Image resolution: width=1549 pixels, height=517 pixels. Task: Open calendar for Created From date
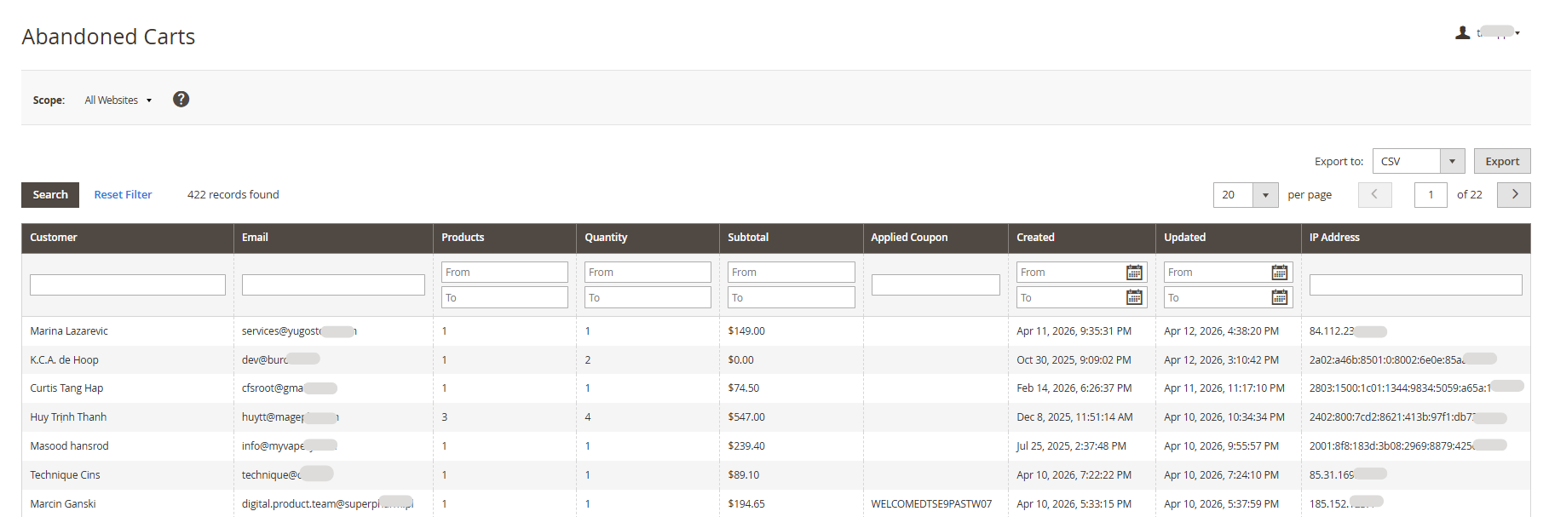1134,273
